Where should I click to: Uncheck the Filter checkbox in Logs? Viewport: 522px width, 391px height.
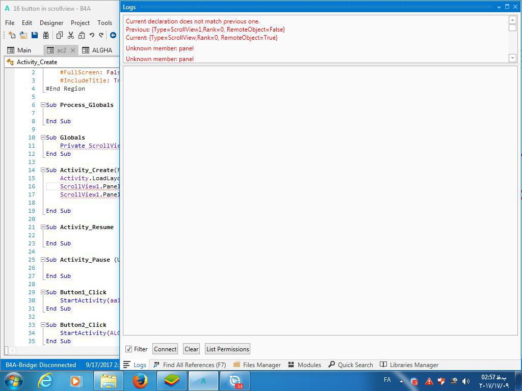coord(129,349)
